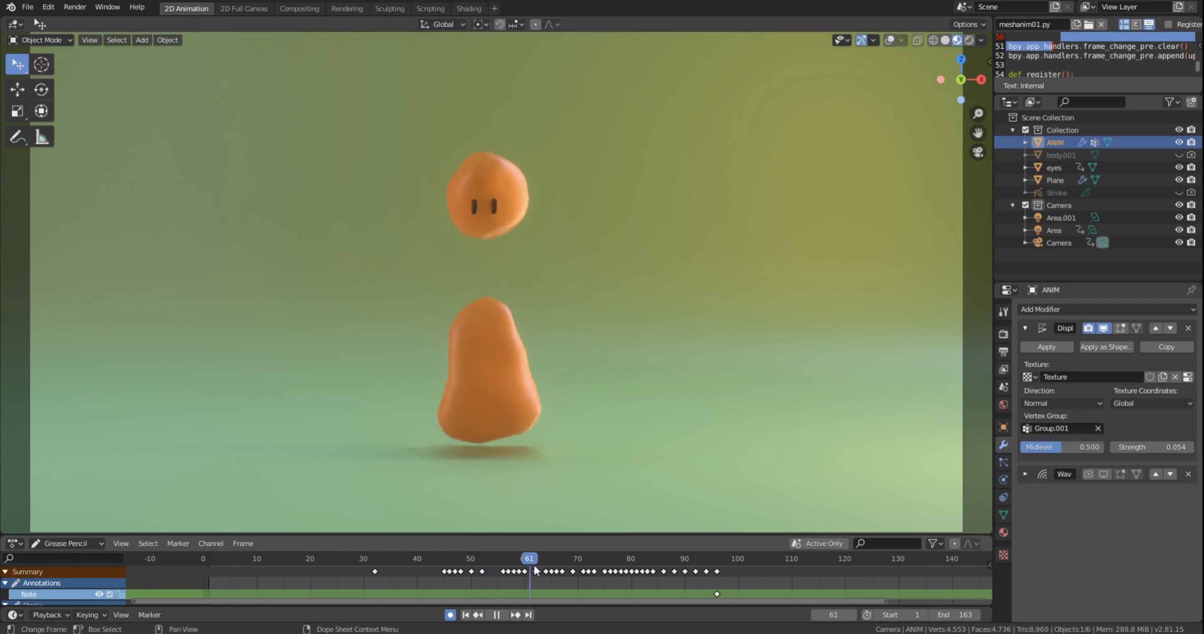Click the Copy modifier button
The width and height of the screenshot is (1204, 634).
click(1166, 347)
